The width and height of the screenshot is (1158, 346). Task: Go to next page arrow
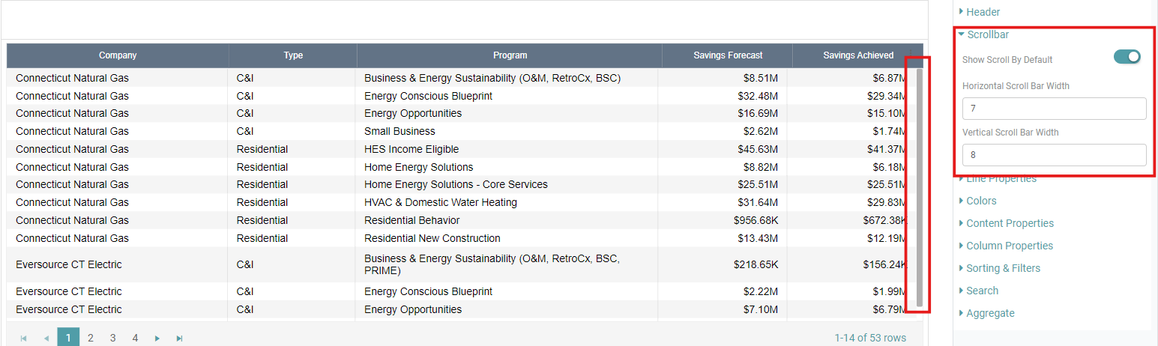pos(157,339)
